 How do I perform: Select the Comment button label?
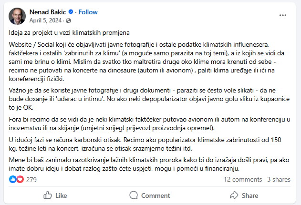(156, 195)
